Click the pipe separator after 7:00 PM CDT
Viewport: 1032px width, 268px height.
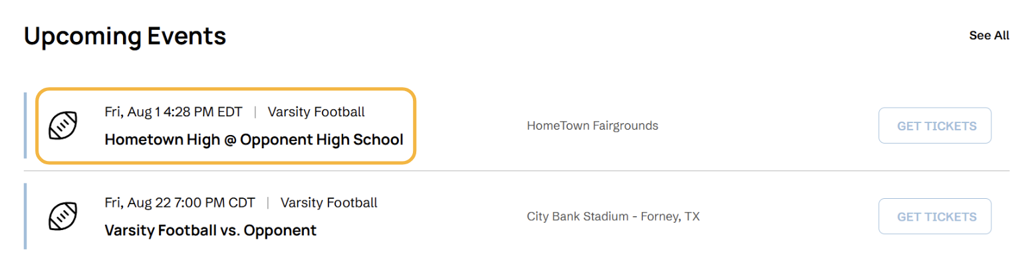(268, 202)
